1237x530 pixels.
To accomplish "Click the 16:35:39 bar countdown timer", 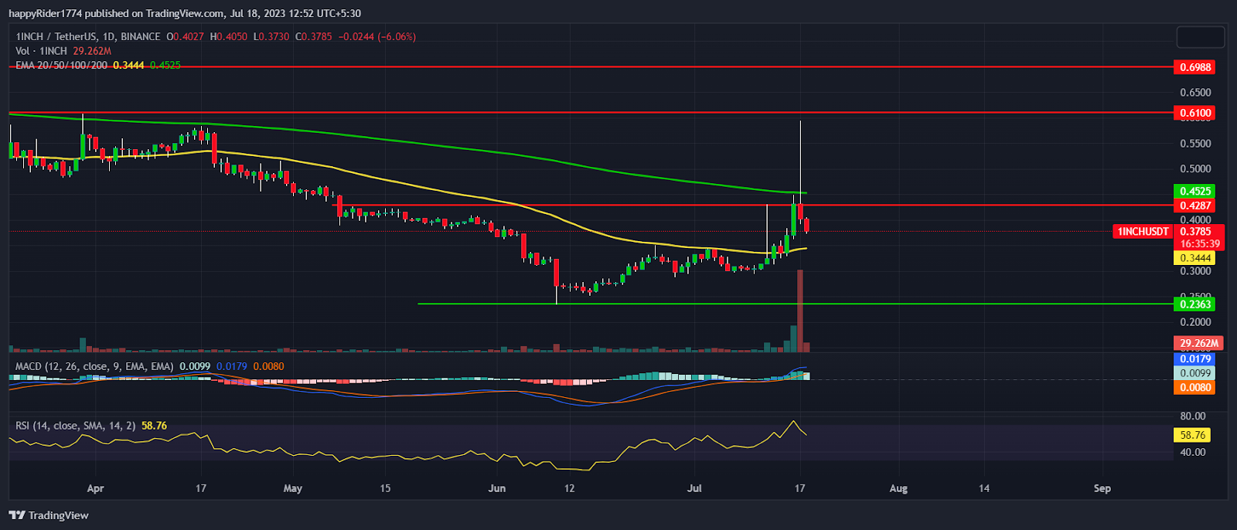I will point(1199,243).
